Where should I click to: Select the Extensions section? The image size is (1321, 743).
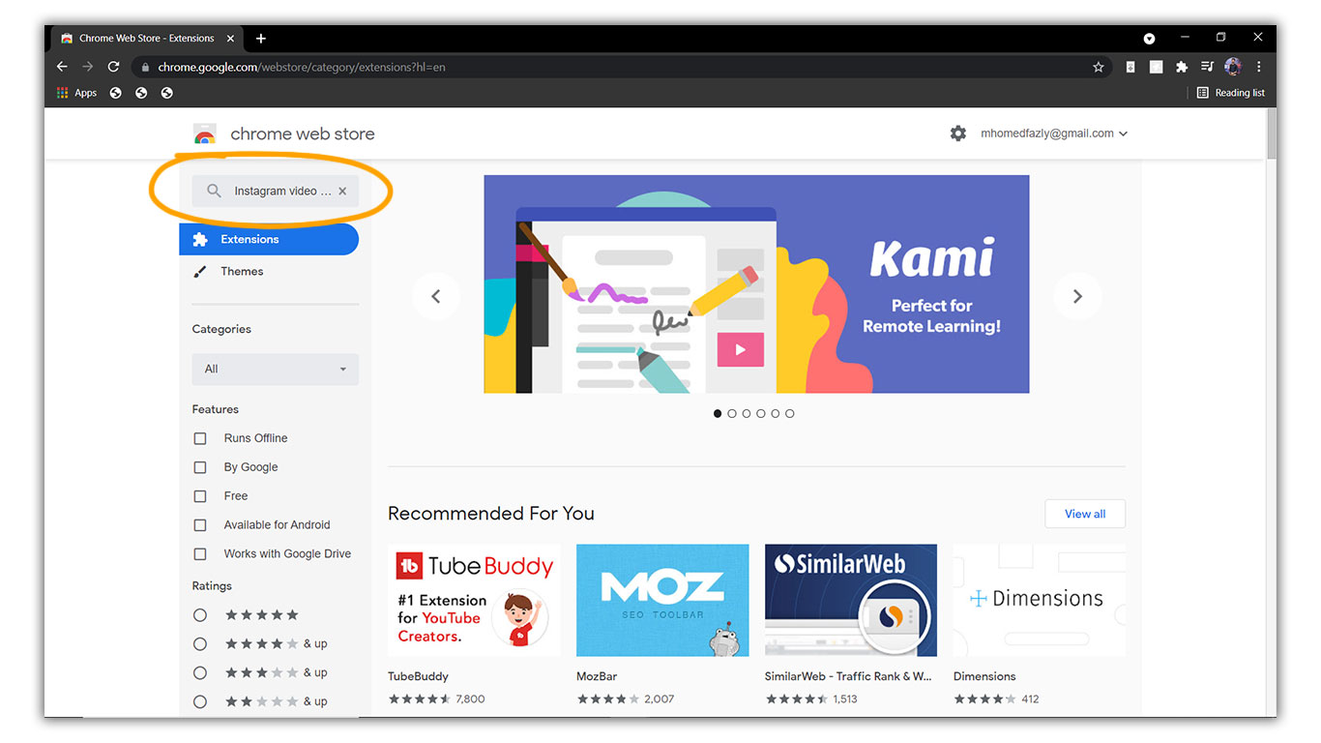[x=269, y=240]
